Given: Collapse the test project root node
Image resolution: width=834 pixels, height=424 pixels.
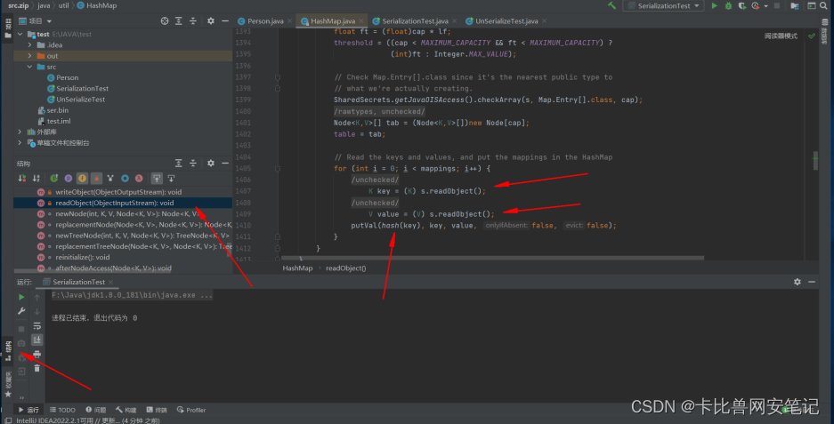Looking at the screenshot, I should coord(20,34).
